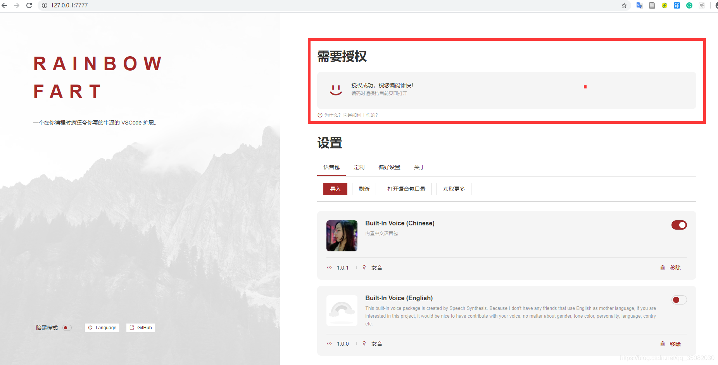The image size is (718, 365).
Task: Click the Built-In Voice (English) title
Action: (399, 298)
